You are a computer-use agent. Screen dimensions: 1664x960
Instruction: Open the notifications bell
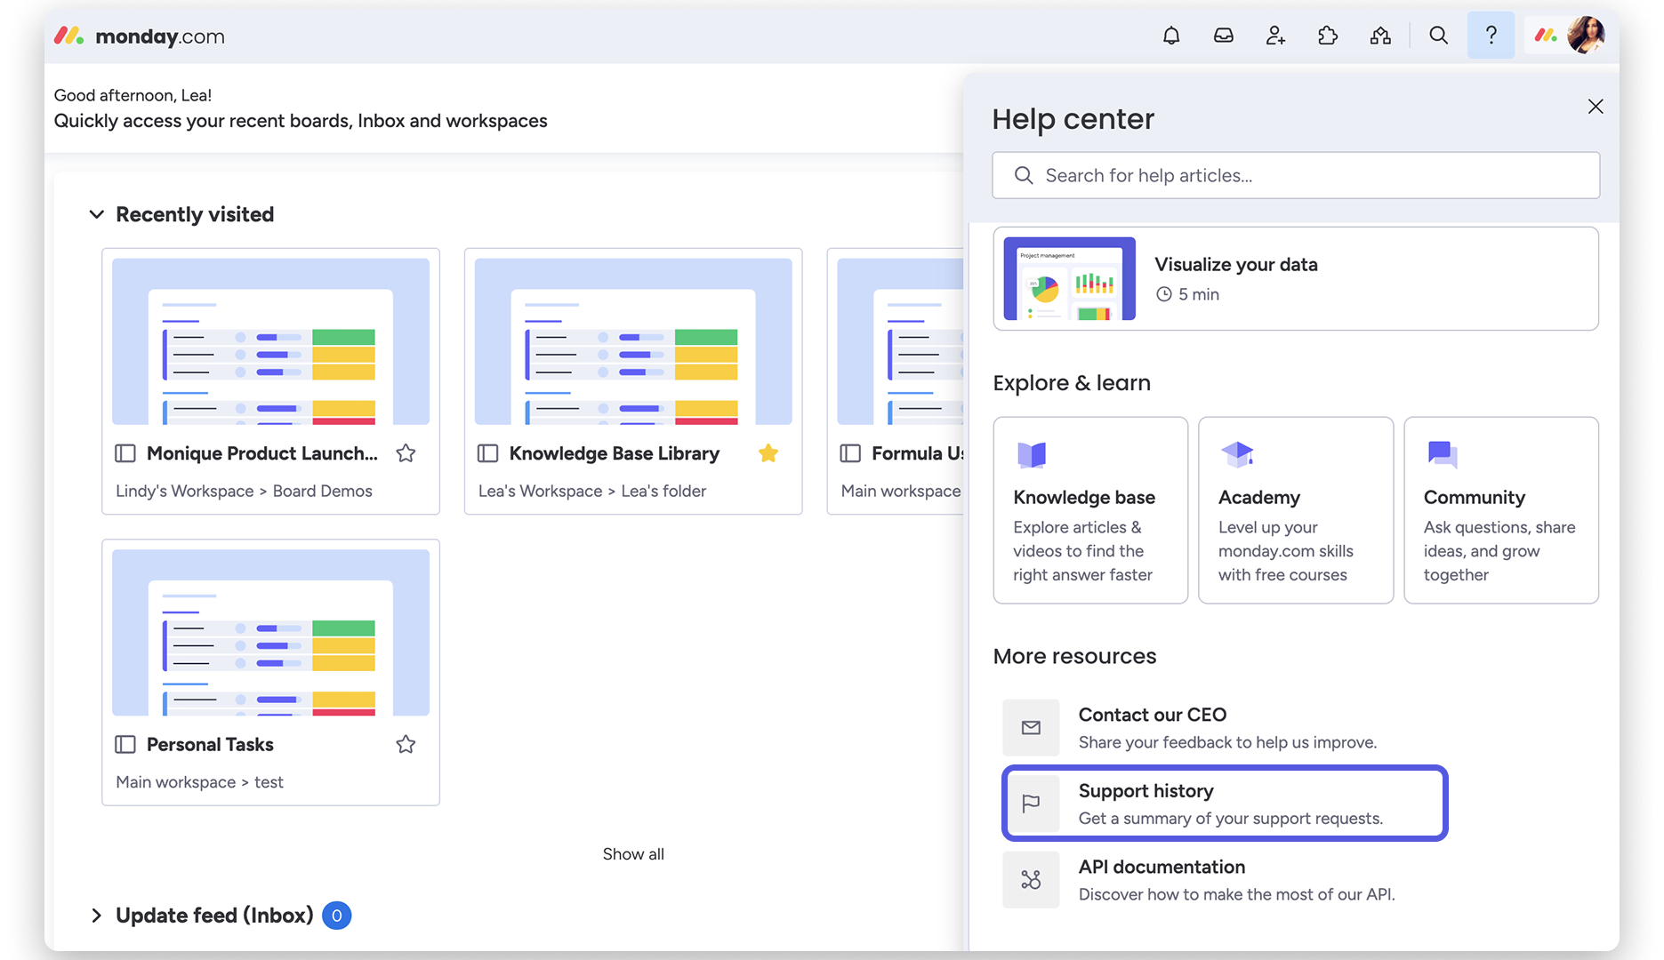(x=1171, y=36)
